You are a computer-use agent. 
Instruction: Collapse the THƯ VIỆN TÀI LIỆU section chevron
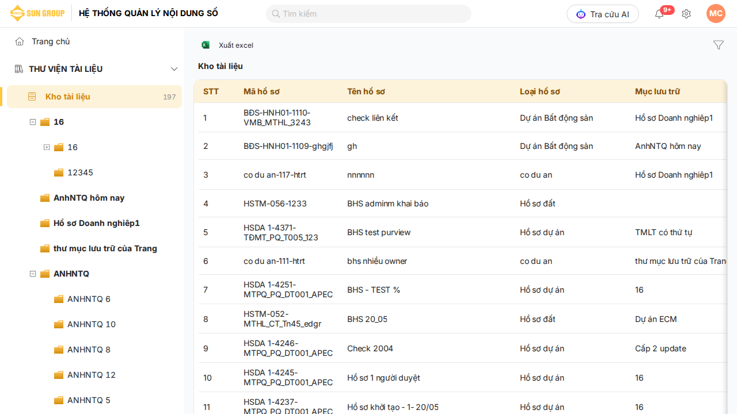pos(174,69)
